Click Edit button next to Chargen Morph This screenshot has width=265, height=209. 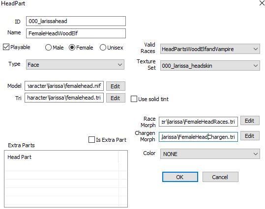[x=250, y=136]
